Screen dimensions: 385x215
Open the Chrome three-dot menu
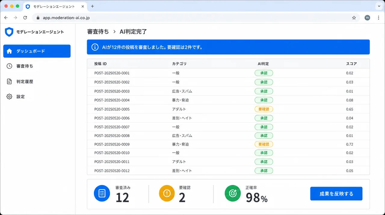pos(378,18)
